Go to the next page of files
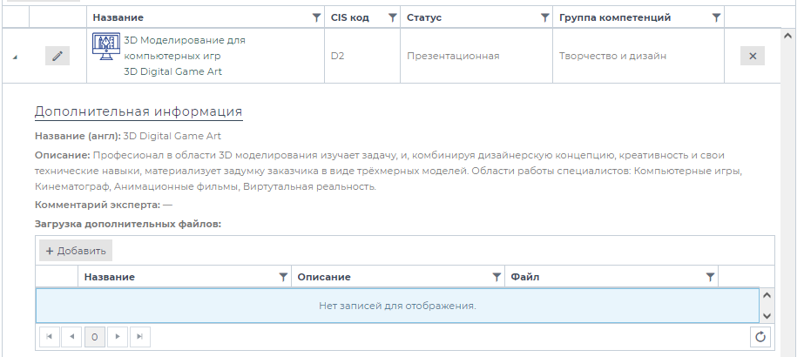The width and height of the screenshot is (804, 357). point(117,337)
